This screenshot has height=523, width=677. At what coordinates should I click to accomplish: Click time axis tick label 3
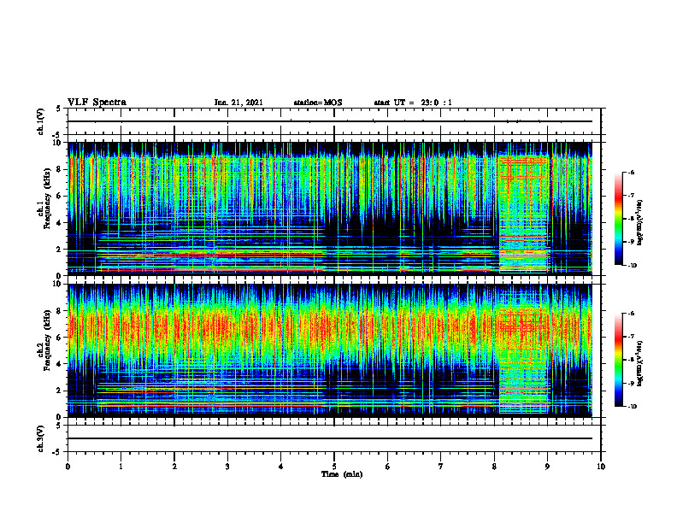click(x=227, y=467)
